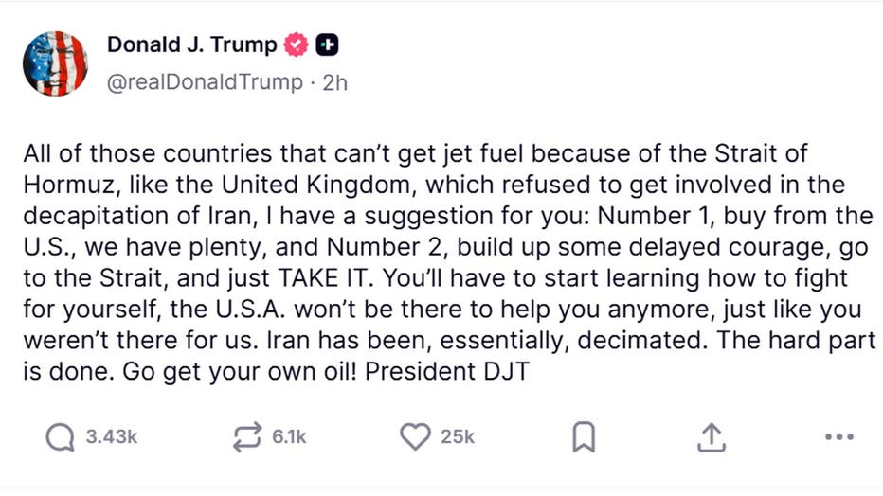Open the @realDonaldTrump handle link
The image size is (883, 496).
(204, 82)
